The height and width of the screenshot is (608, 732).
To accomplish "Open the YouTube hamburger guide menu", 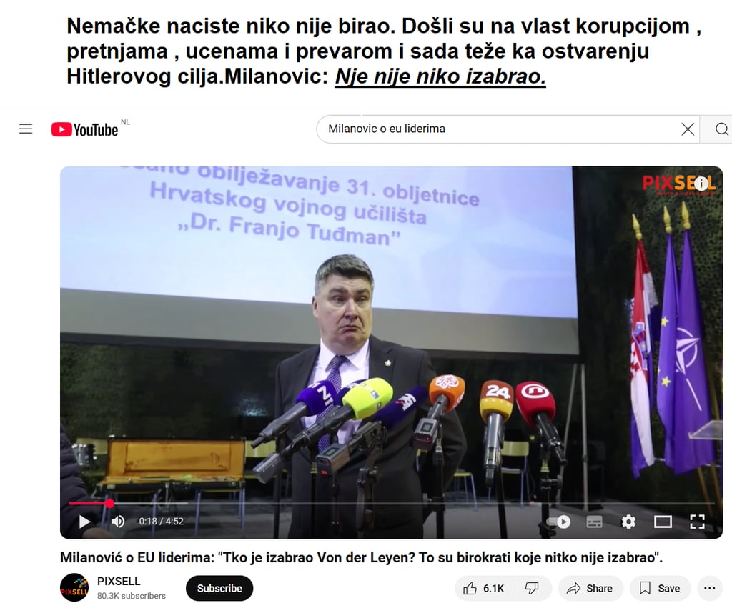I will click(26, 129).
